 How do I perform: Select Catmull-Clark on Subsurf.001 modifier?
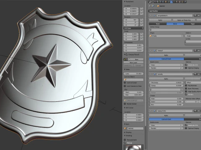166,119
